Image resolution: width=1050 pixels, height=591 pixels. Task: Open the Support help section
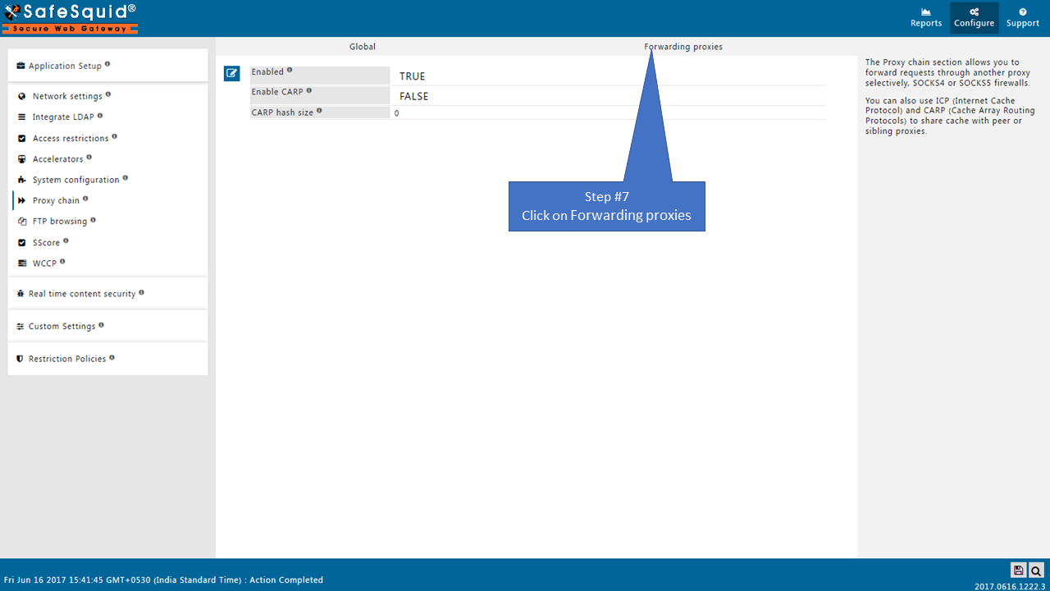coord(1022,17)
